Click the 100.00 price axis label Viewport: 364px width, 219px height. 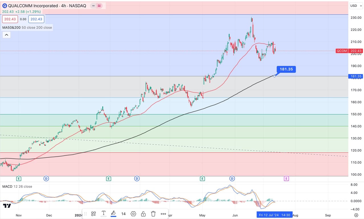tap(356, 175)
